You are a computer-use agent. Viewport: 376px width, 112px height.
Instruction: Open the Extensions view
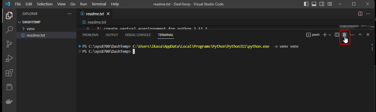9,72
